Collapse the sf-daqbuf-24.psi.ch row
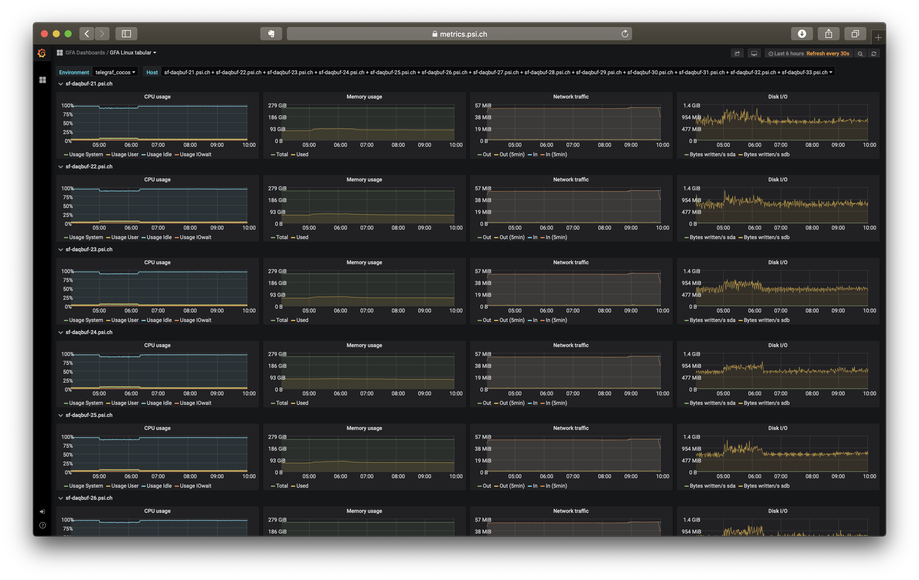This screenshot has width=919, height=580. (x=89, y=333)
